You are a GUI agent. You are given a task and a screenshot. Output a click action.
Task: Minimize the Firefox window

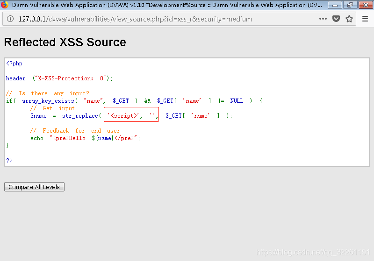click(x=335, y=5)
